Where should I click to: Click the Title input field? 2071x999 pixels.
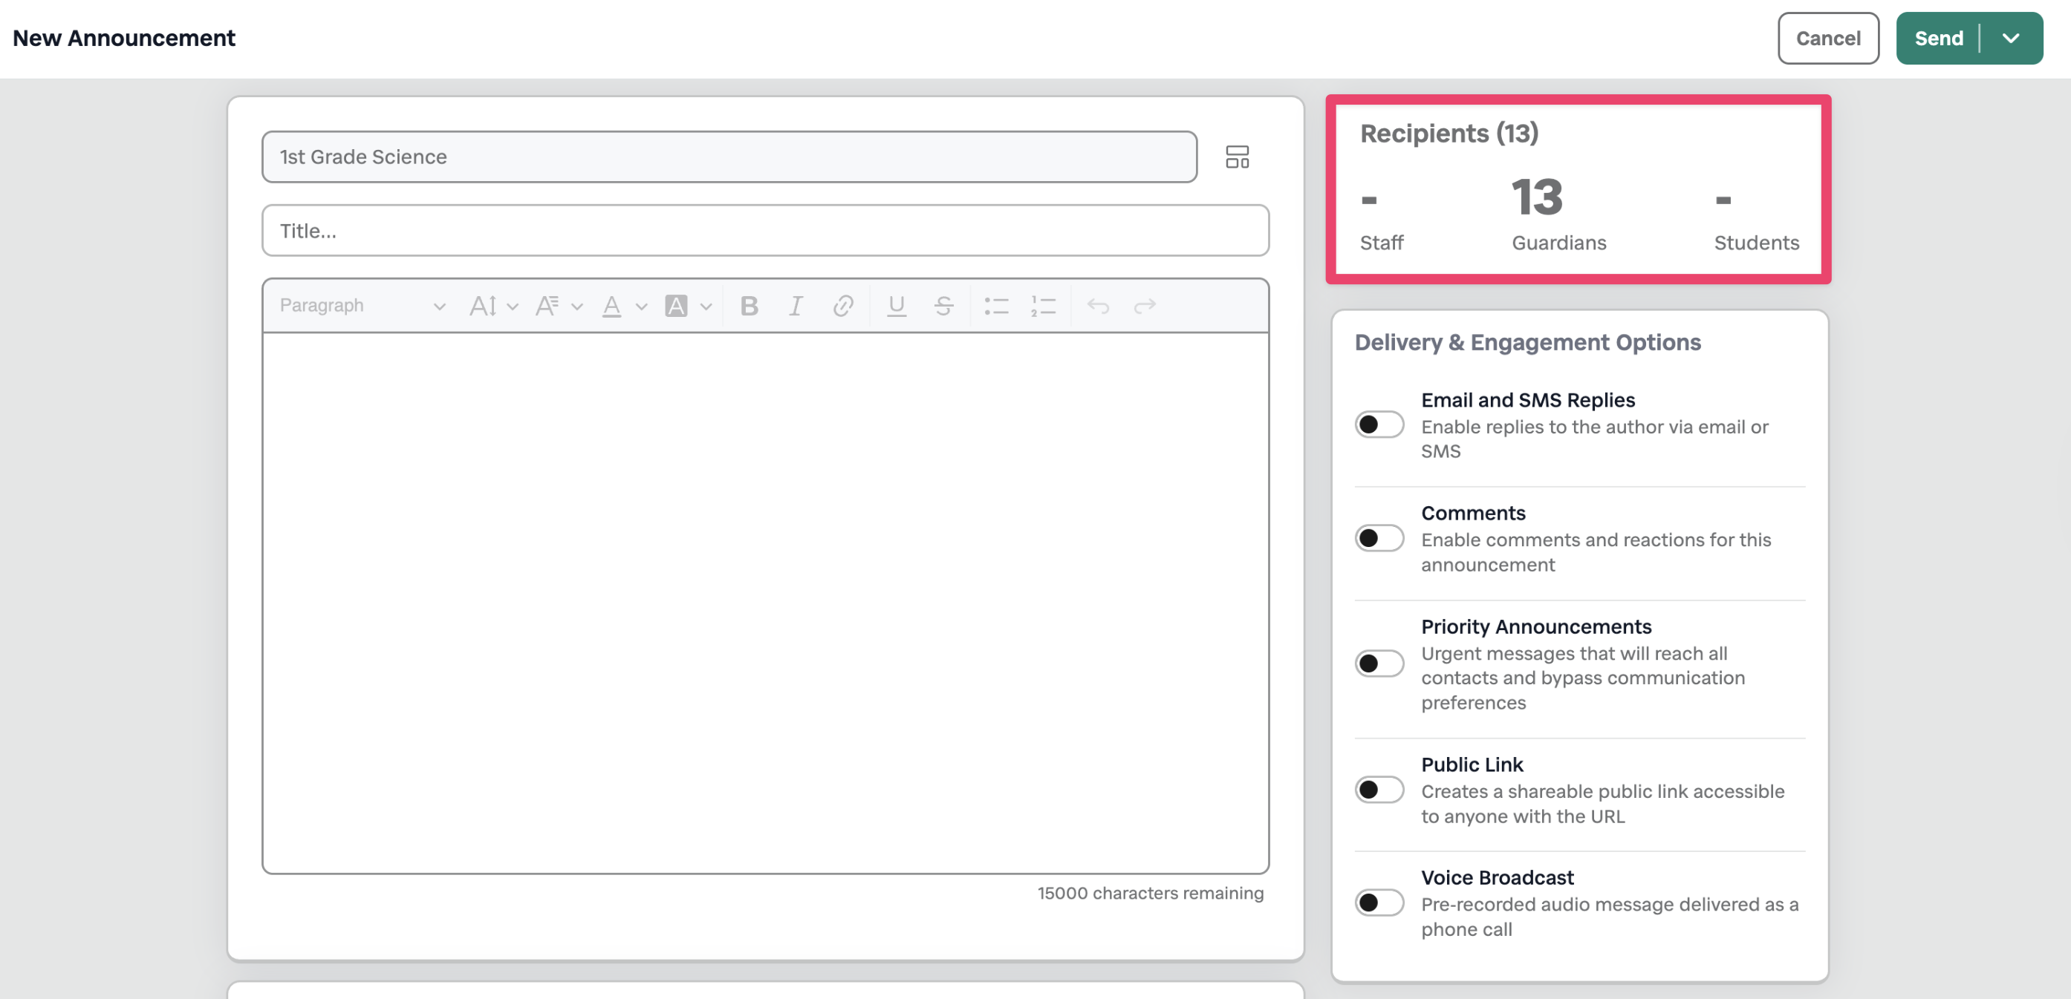[764, 232]
